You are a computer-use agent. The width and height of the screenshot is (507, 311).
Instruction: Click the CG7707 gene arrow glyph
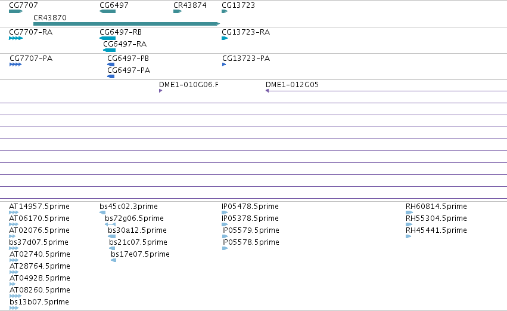pyautogui.click(x=16, y=11)
